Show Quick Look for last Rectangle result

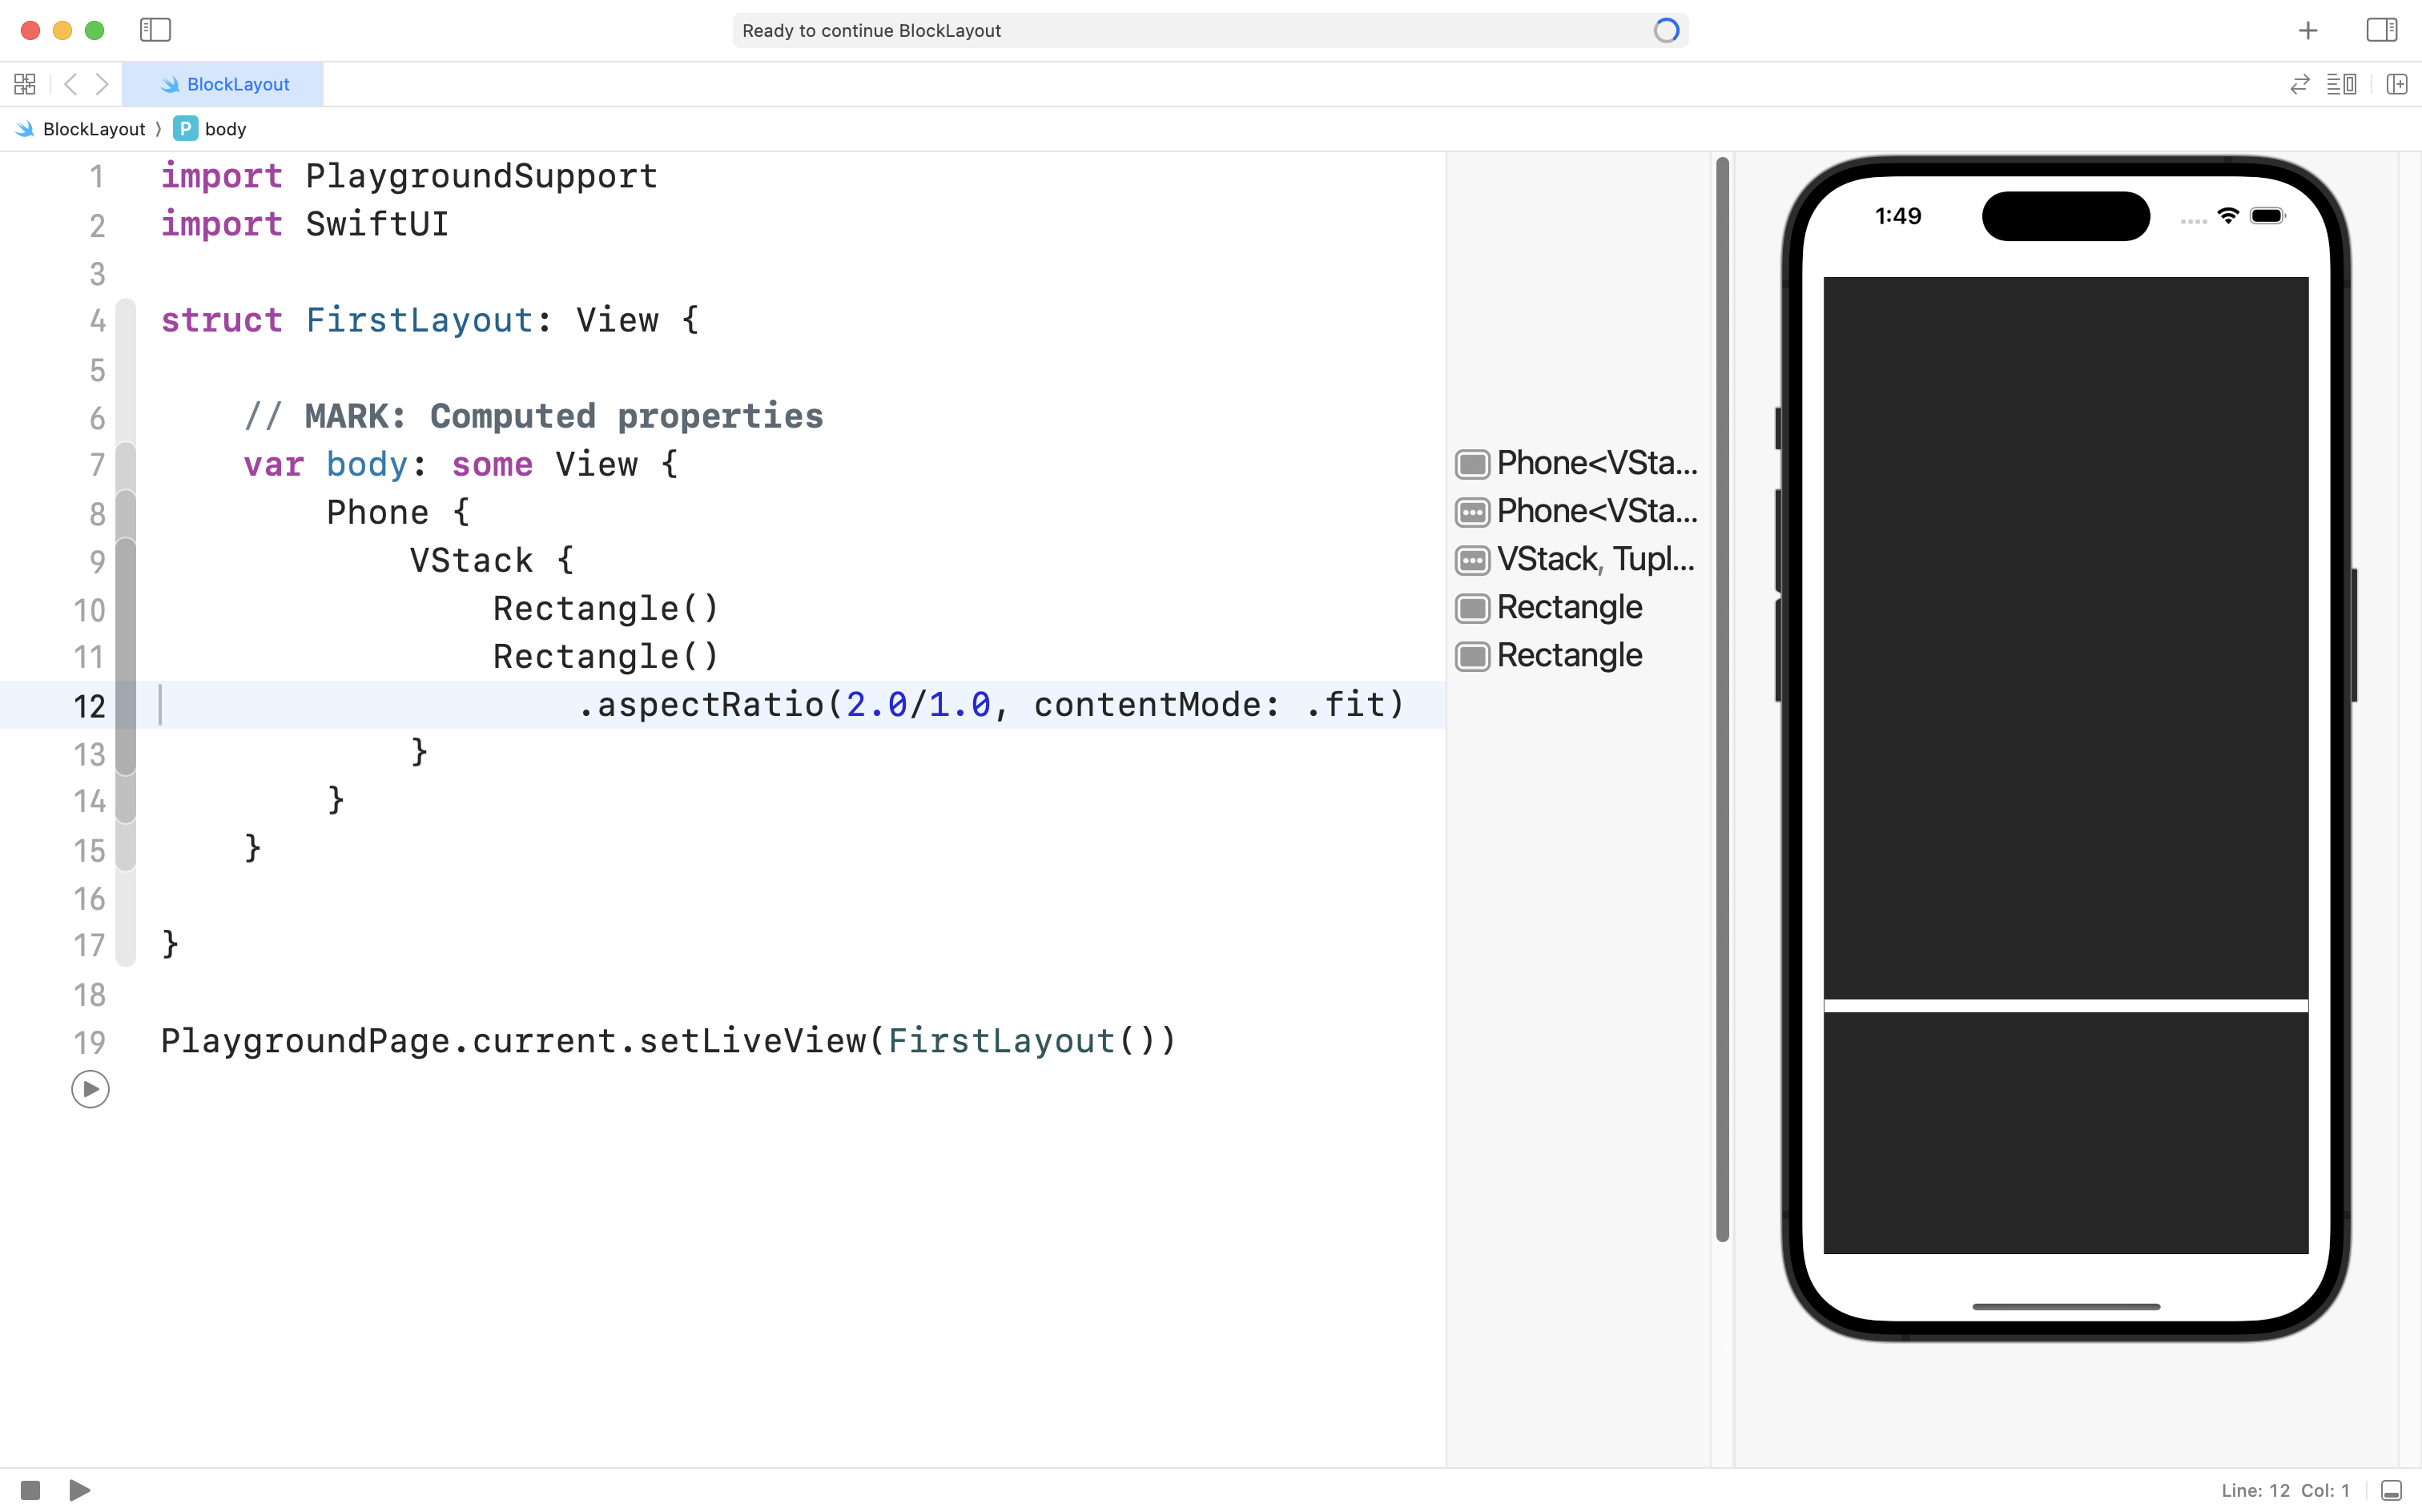(x=1472, y=656)
